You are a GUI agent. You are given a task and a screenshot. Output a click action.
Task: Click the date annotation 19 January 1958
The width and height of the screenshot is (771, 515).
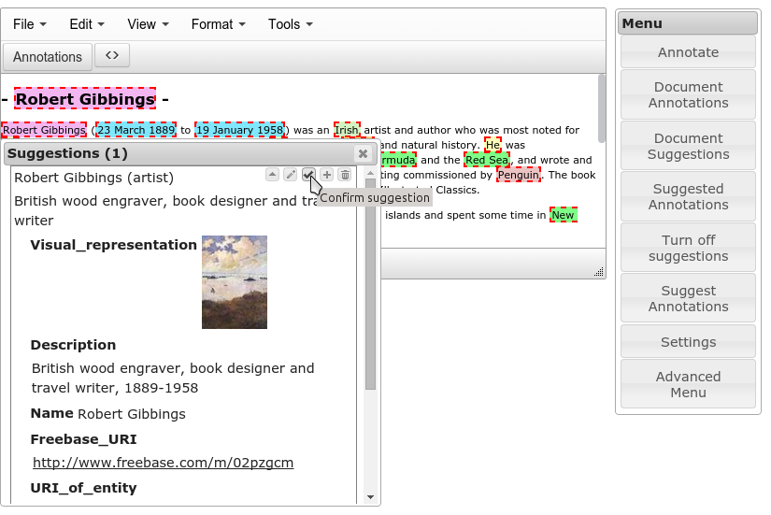tap(240, 130)
